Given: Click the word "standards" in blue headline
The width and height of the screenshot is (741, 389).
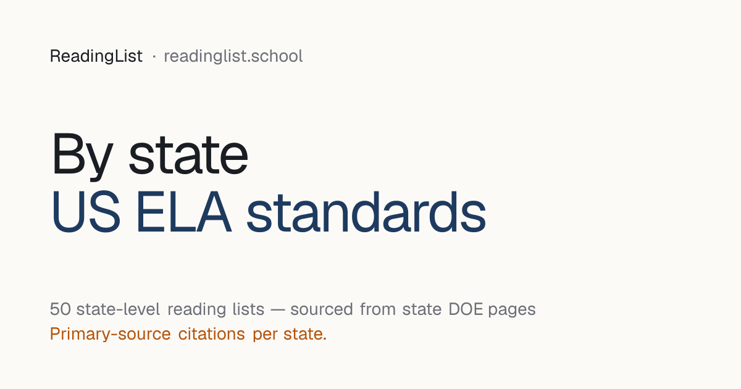Looking at the screenshot, I should pos(366,212).
